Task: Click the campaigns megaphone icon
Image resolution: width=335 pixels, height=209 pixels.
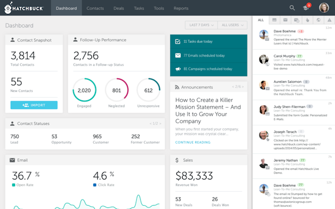Action: 178,69
